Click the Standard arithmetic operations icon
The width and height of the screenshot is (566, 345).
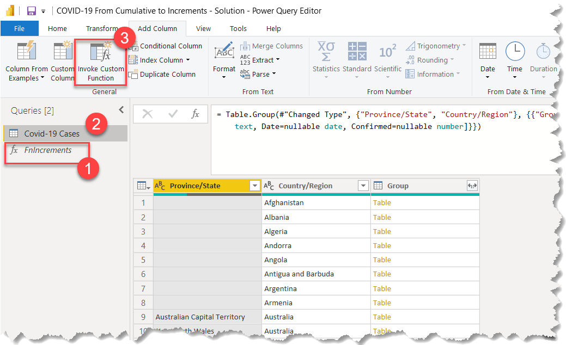click(357, 51)
